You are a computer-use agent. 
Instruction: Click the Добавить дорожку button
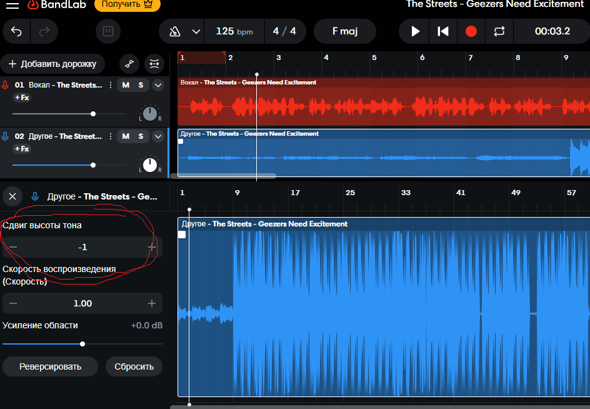[x=52, y=64]
